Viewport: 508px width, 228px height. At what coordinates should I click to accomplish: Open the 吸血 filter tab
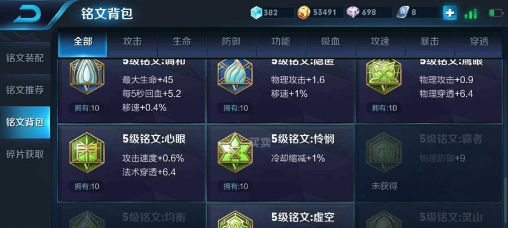click(x=330, y=42)
